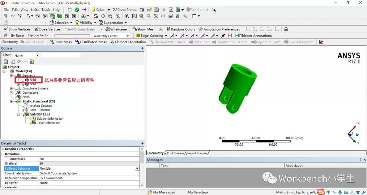The width and height of the screenshot is (367, 195).
Task: Click Distributed Mass button
Action: [91, 42]
